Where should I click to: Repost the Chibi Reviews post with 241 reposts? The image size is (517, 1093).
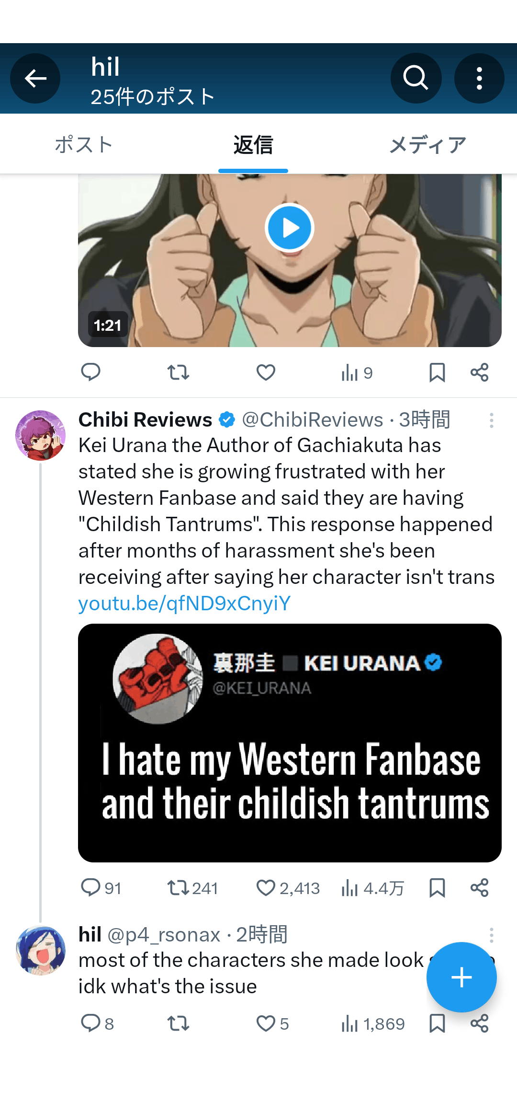point(179,888)
